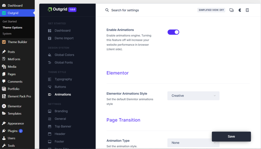
Task: Click the Comments speech bubble icon
Action: (4, 82)
